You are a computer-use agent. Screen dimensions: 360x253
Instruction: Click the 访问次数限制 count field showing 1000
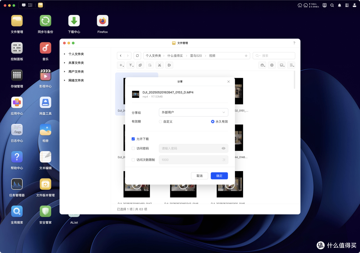click(x=194, y=160)
